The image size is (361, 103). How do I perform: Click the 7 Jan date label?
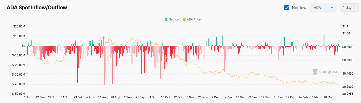(253, 98)
